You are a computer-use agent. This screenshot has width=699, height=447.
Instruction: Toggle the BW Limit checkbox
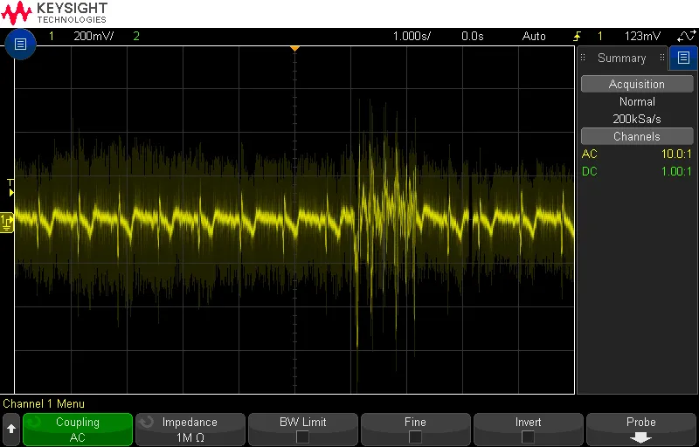tap(302, 437)
